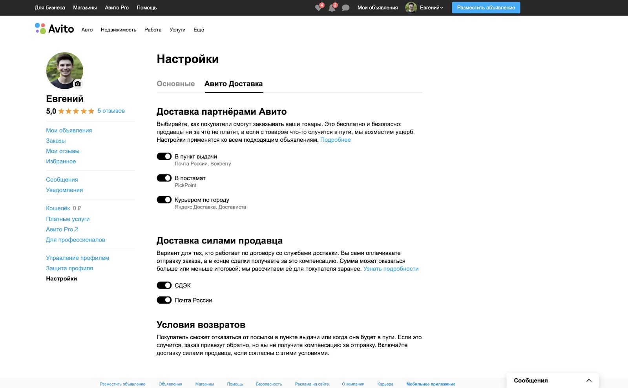Footer: open Мобильное приложение link

431,384
